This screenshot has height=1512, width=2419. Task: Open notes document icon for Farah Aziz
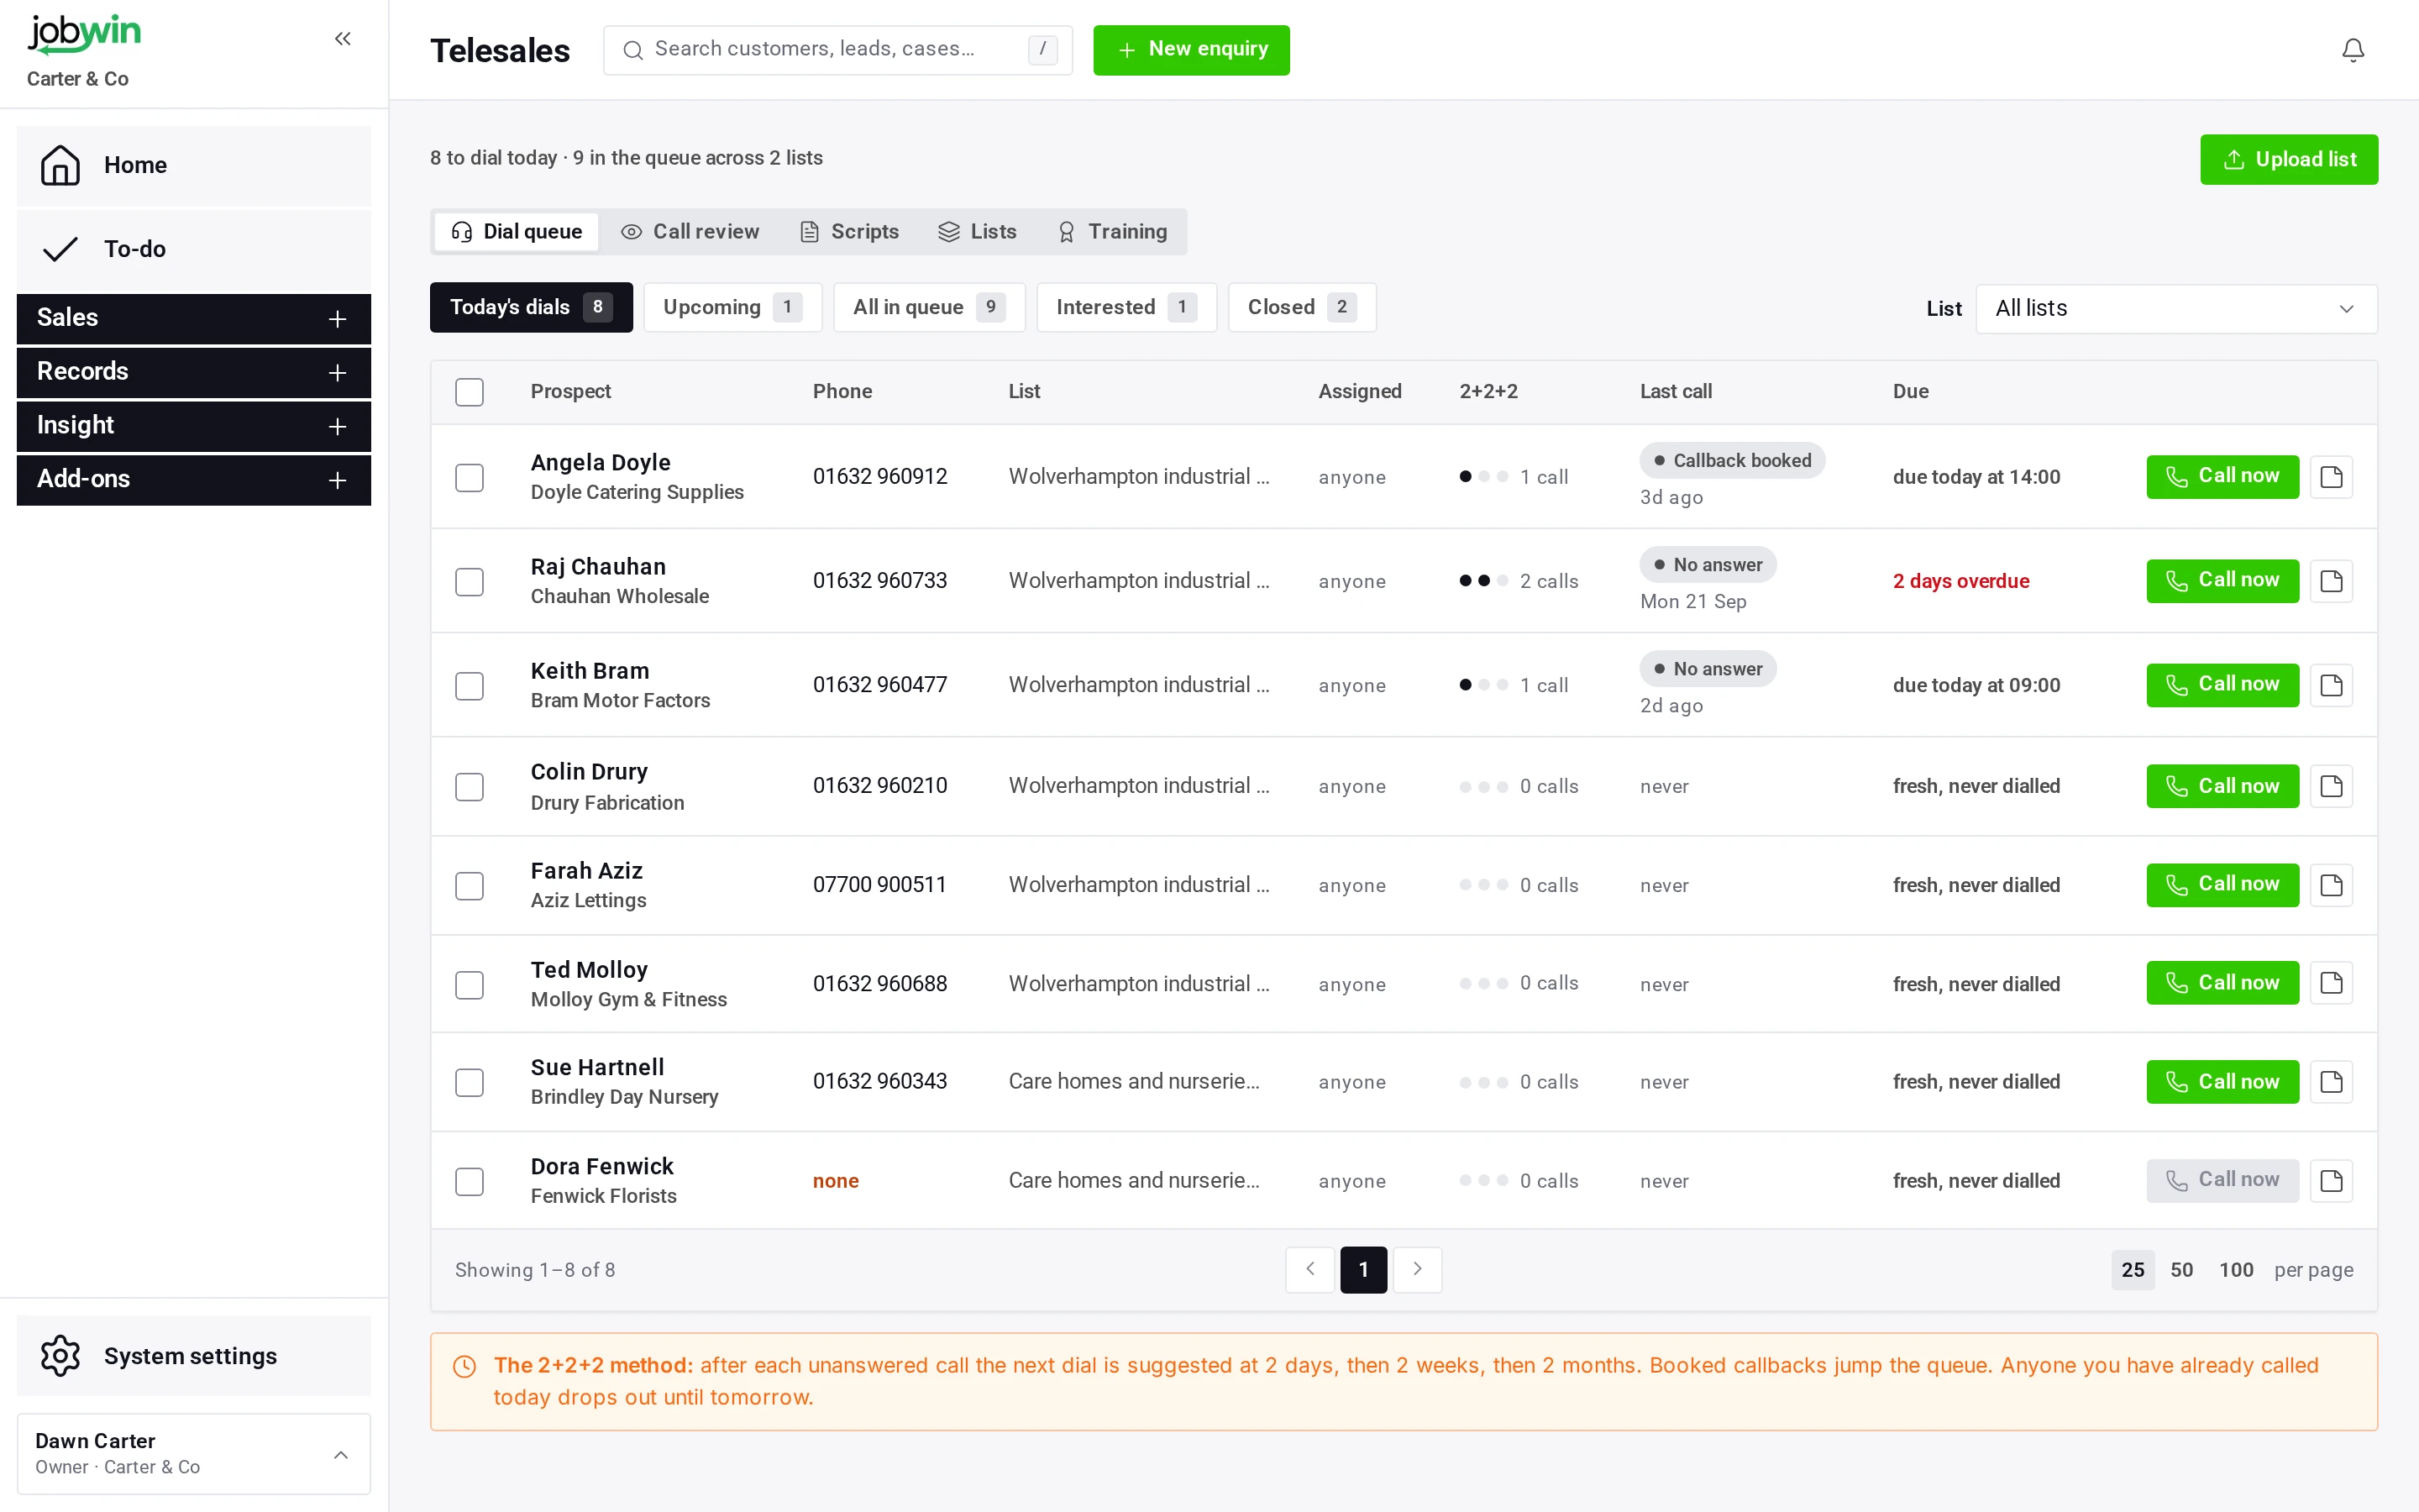(x=2331, y=885)
